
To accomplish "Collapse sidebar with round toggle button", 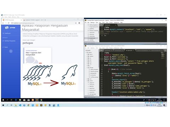I will coord(11,51).
